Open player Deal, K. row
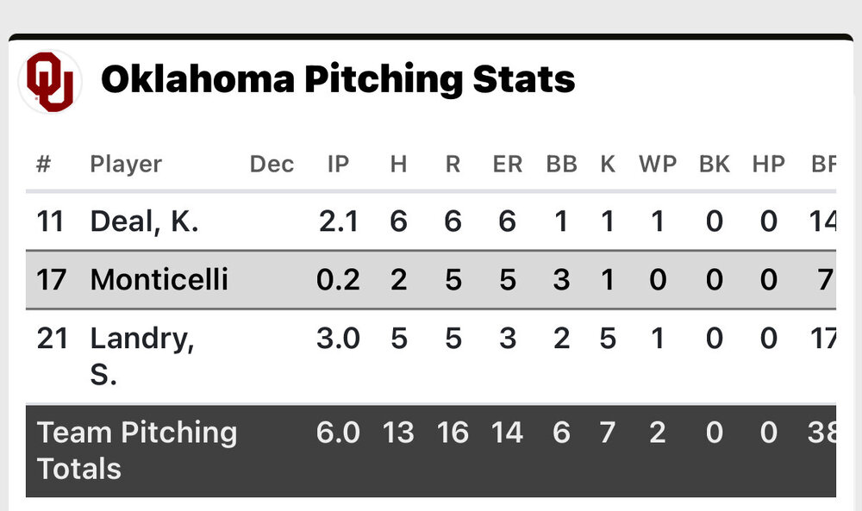862x511 pixels. (x=145, y=221)
